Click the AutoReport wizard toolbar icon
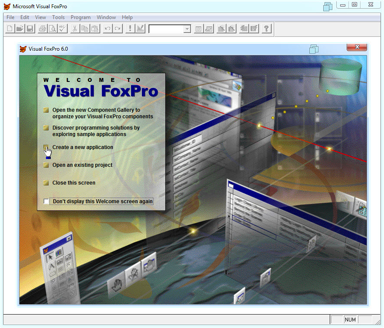 click(x=254, y=29)
